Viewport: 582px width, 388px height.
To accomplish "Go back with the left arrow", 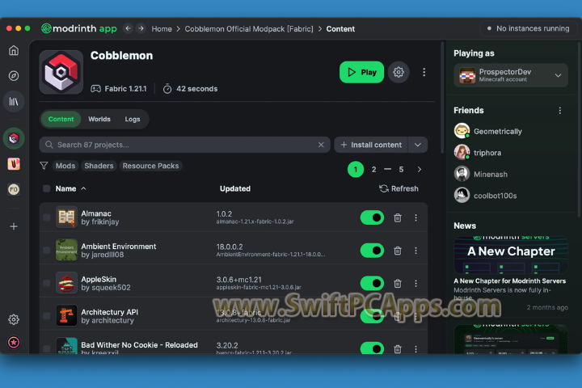I will (128, 28).
